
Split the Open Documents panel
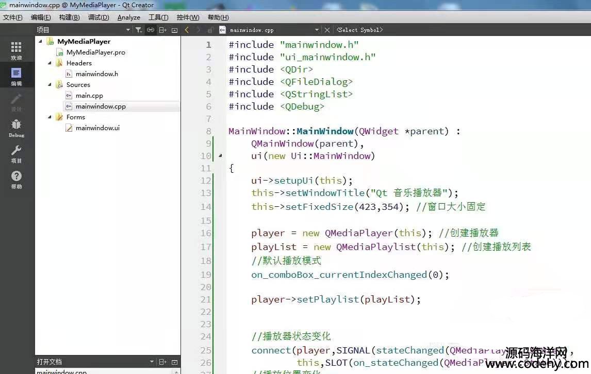(x=163, y=362)
